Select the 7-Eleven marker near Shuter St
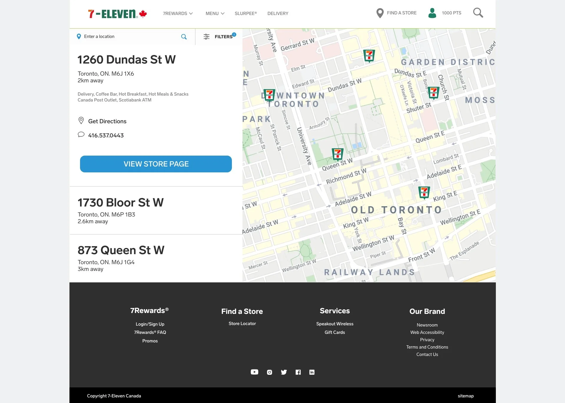Image resolution: width=565 pixels, height=403 pixels. tap(433, 93)
